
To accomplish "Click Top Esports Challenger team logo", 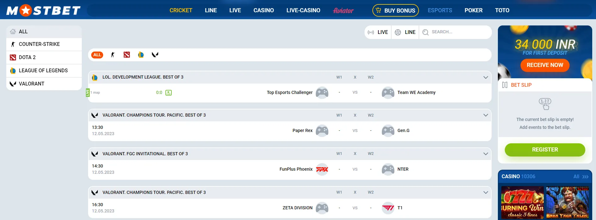I will (x=322, y=93).
